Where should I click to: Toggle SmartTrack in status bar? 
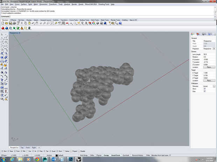(116, 155)
